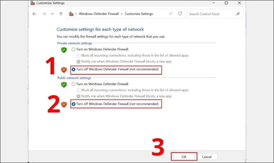This screenshot has height=163, width=274.
Task: Click the 'Public network settings' heading
Action: pyautogui.click(x=74, y=78)
